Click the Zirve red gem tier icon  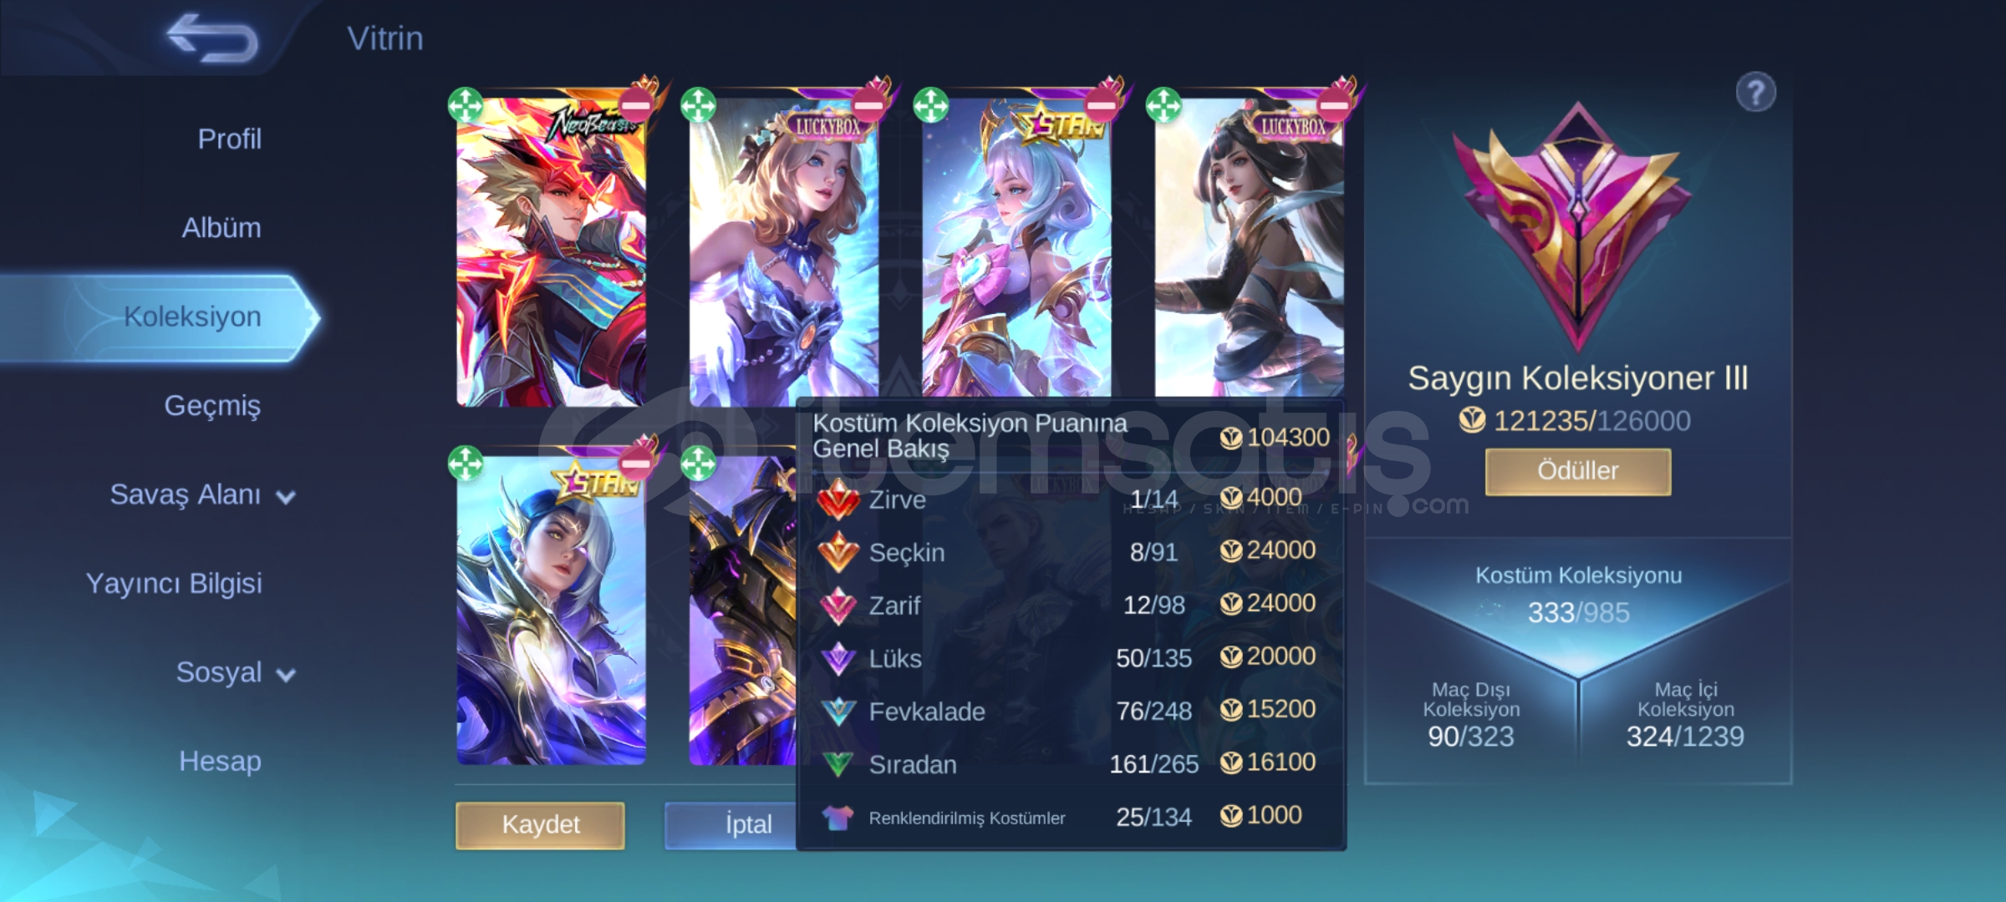838,499
